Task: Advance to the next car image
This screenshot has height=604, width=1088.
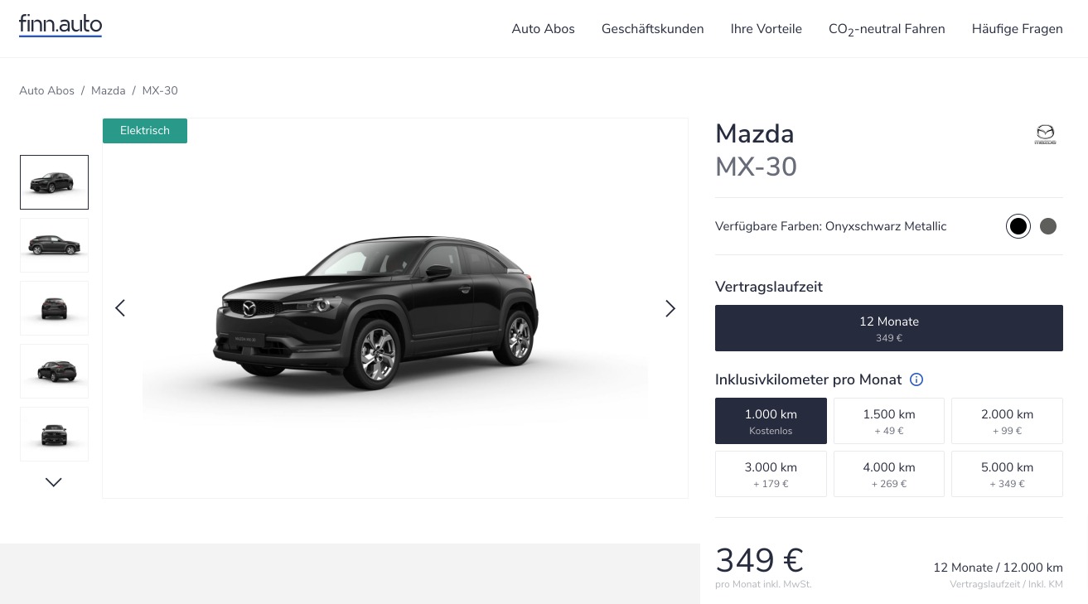Action: click(x=670, y=308)
